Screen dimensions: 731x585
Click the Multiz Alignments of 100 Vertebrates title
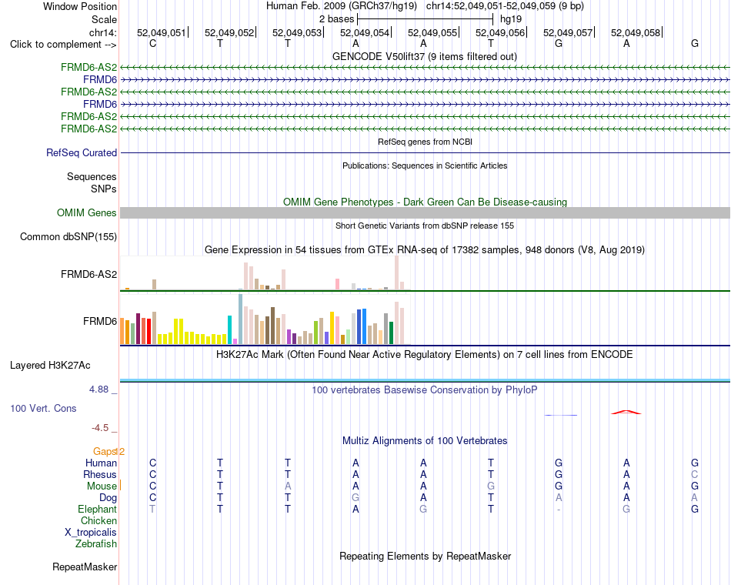coord(425,440)
